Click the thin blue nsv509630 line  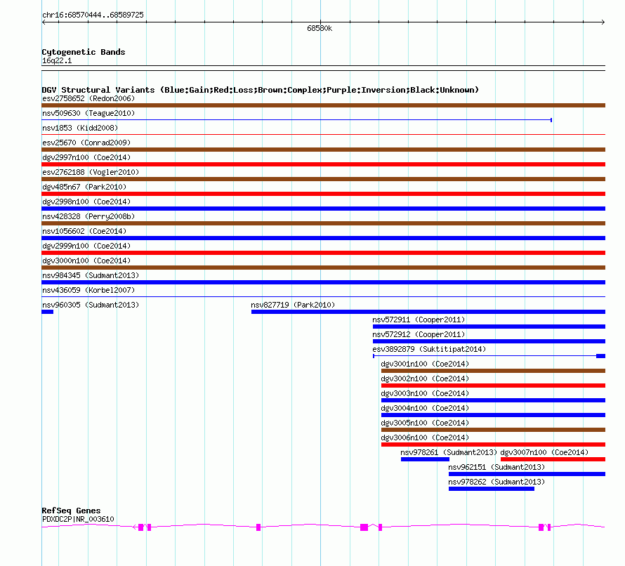pos(296,119)
